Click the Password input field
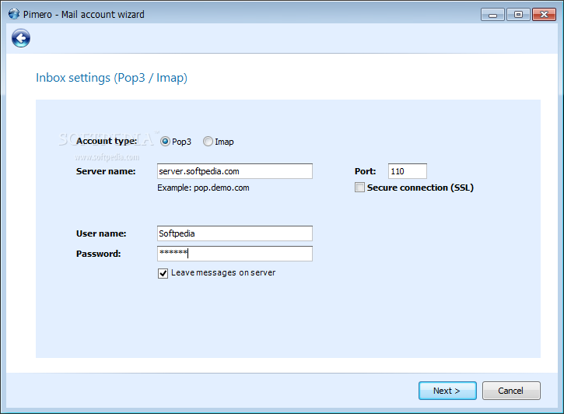 coord(235,254)
